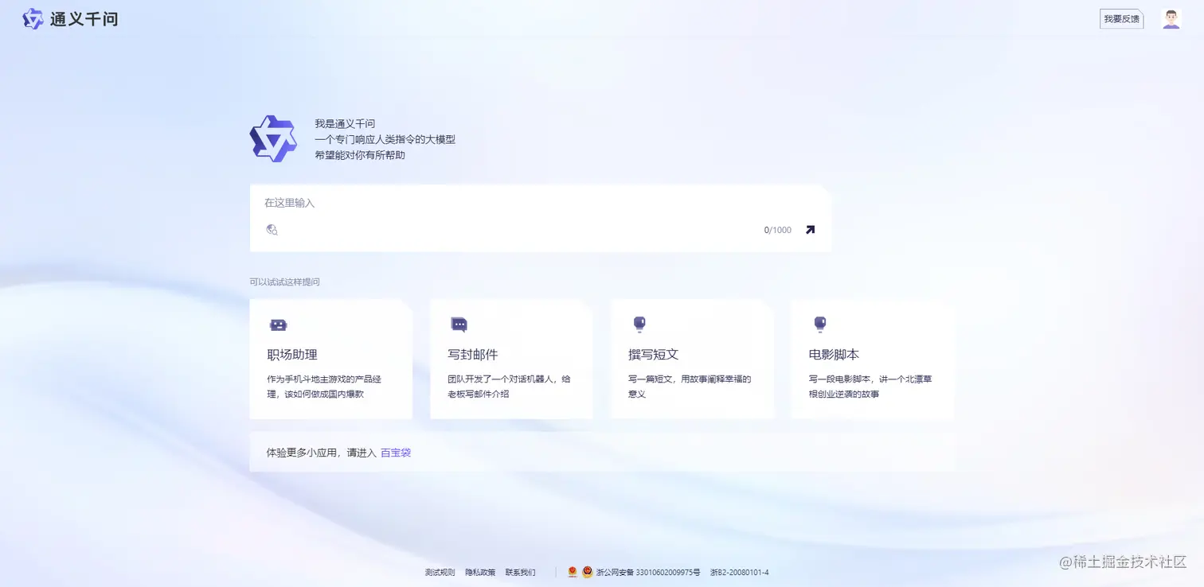The height and width of the screenshot is (587, 1204).
Task: Click the second police badge icon in footer
Action: pos(588,572)
